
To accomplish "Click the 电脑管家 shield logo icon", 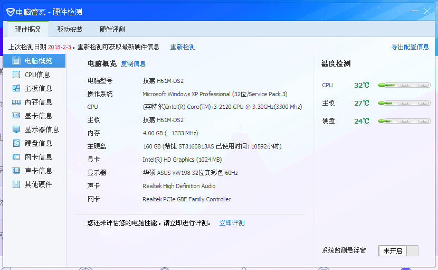I will (x=11, y=12).
